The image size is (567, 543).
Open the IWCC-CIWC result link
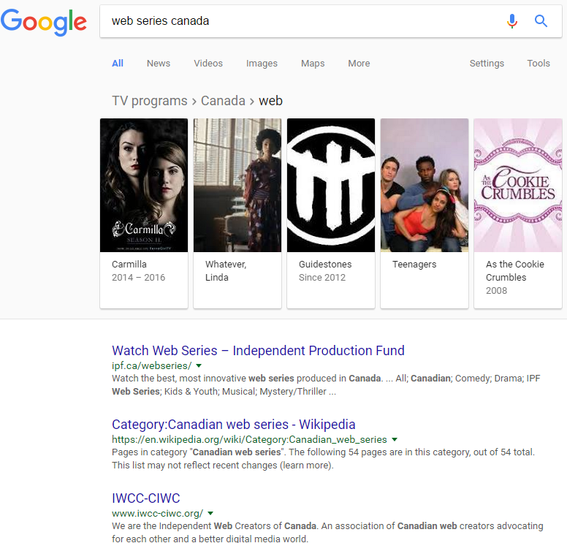[x=145, y=498]
